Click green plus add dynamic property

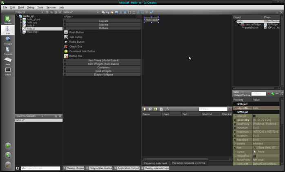click(x=273, y=94)
